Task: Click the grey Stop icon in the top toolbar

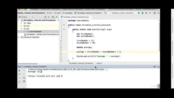Action: click(150, 13)
